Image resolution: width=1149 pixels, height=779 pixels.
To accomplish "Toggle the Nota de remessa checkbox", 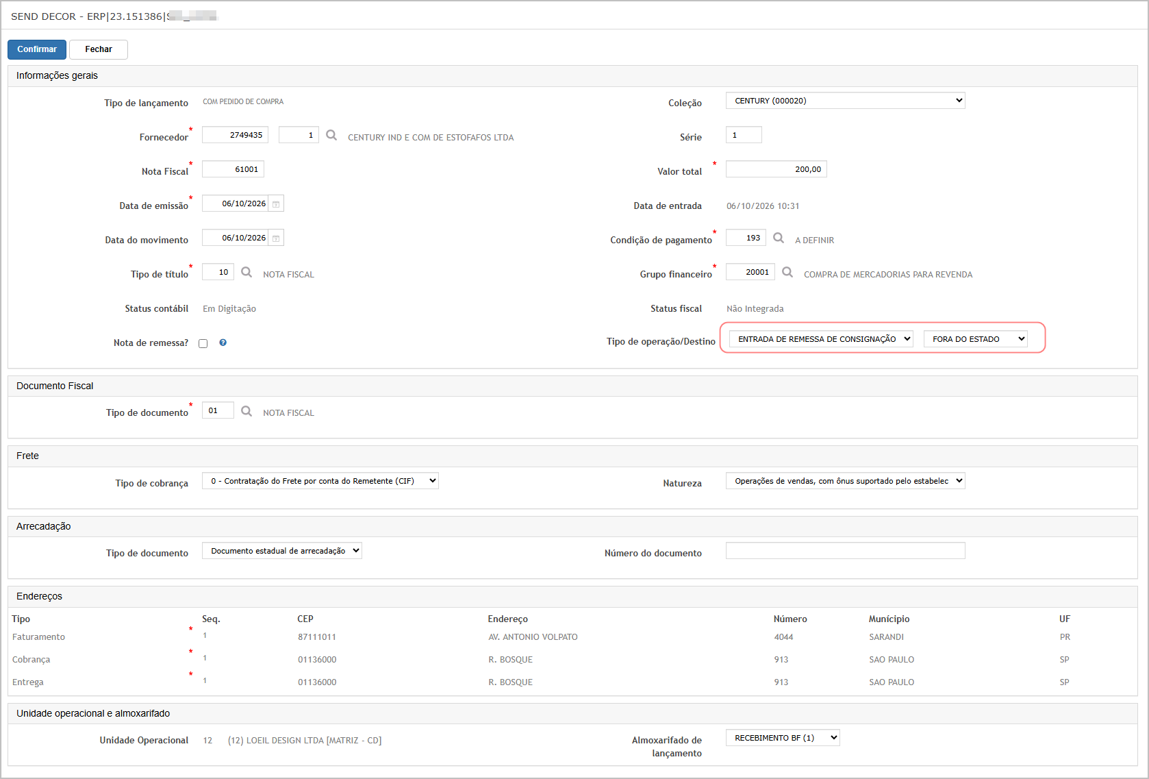I will pos(203,343).
